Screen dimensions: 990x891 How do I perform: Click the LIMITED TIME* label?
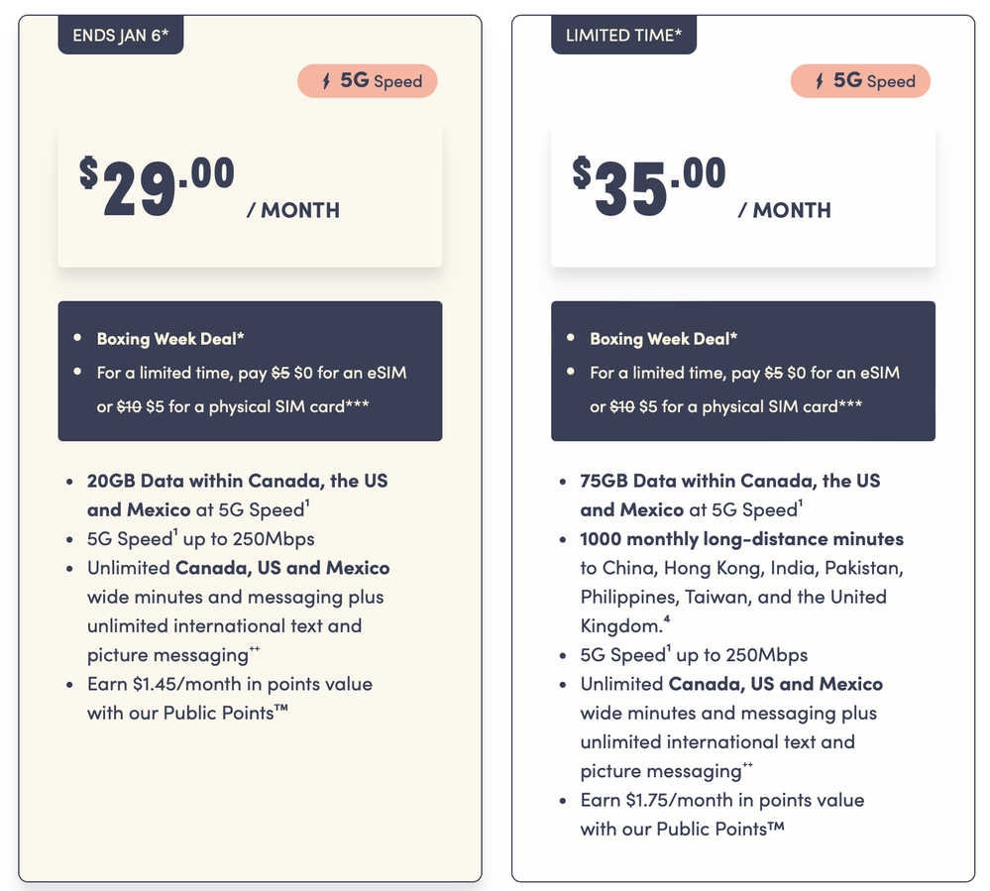coord(623,36)
